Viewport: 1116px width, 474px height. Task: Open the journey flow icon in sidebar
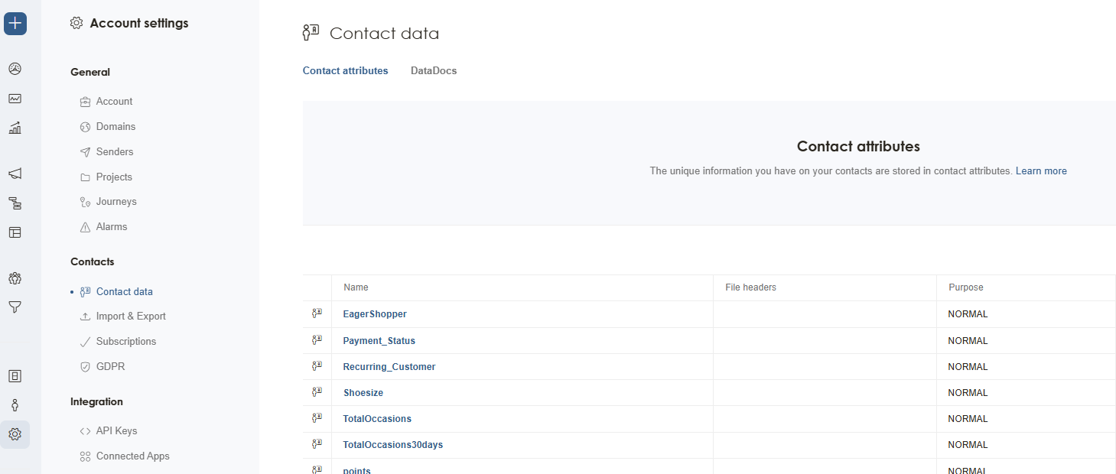pyautogui.click(x=15, y=203)
